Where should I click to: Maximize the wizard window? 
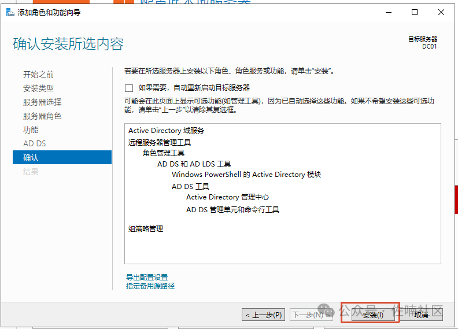[x=415, y=12]
